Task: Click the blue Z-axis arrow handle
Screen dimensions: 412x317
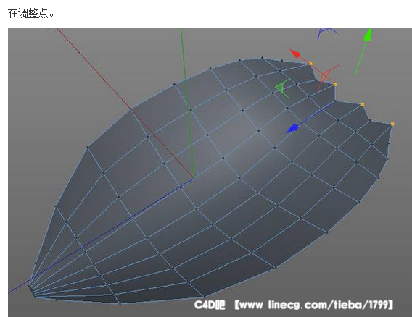Action: tap(293, 129)
